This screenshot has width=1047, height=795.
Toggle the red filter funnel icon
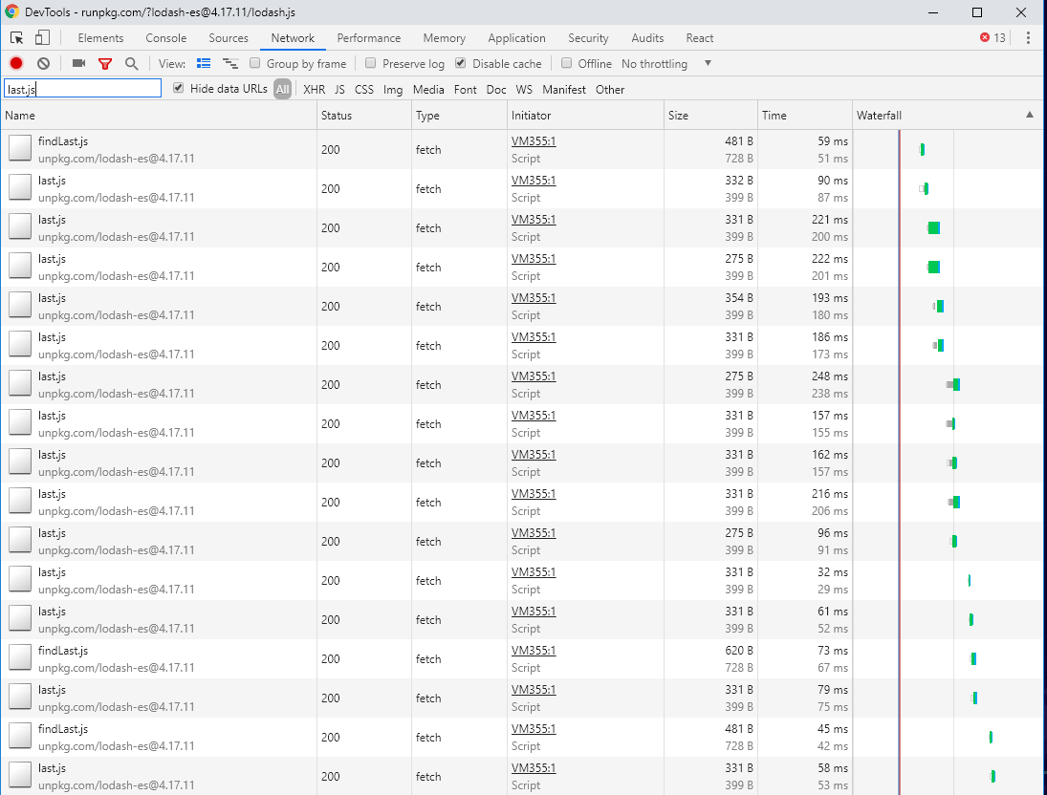[x=105, y=63]
